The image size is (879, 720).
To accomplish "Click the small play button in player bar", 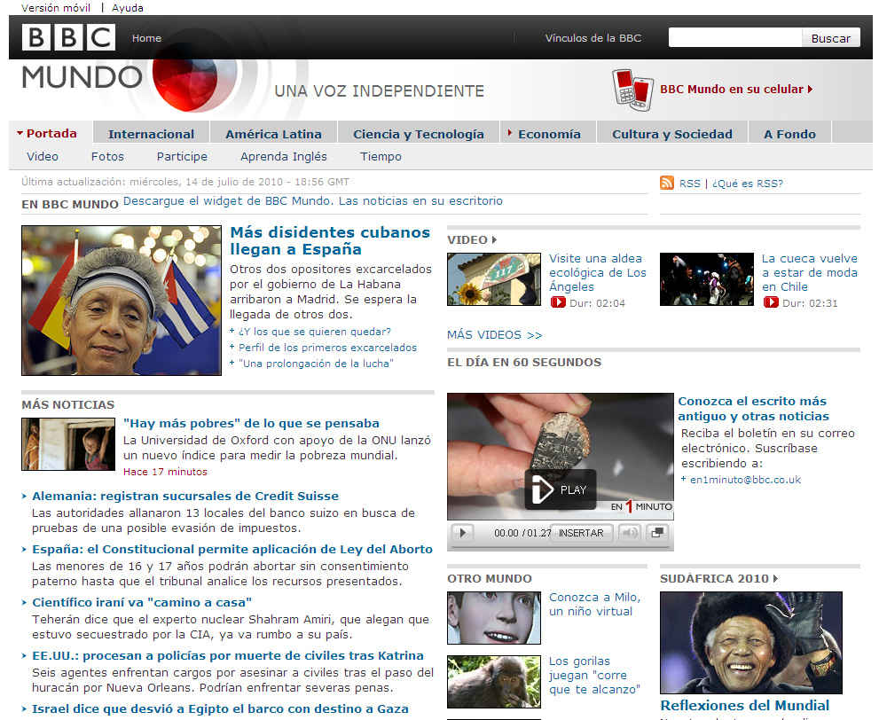I will [x=462, y=533].
